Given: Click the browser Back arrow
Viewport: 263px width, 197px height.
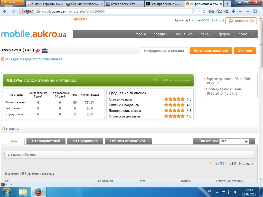Looking at the screenshot, I should [x=5, y=11].
